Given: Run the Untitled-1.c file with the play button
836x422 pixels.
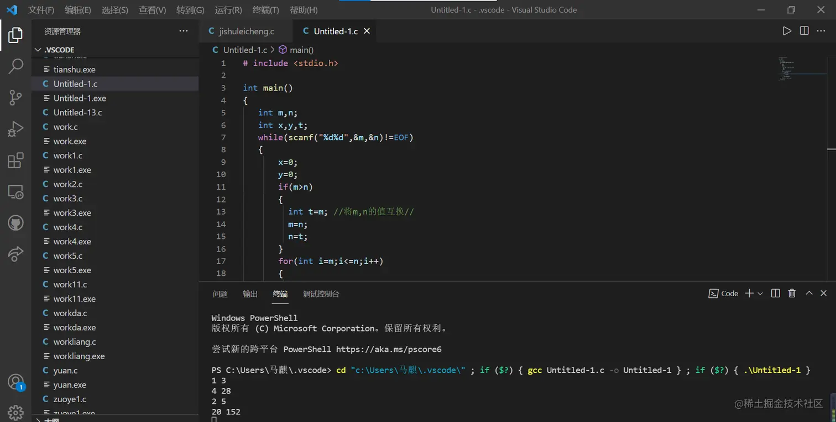Looking at the screenshot, I should point(787,31).
